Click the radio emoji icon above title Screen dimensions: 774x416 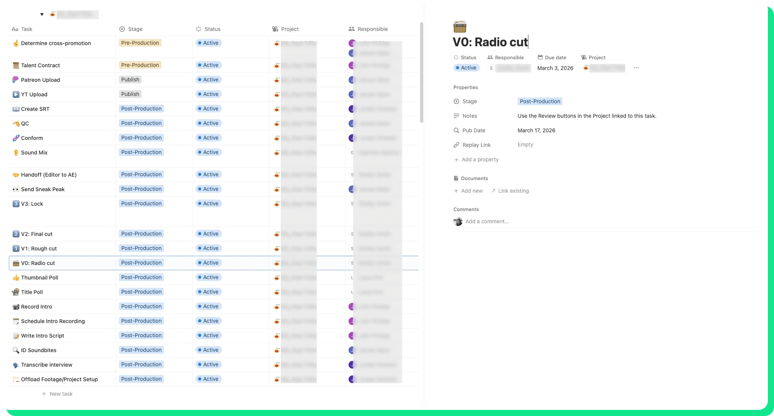click(460, 26)
